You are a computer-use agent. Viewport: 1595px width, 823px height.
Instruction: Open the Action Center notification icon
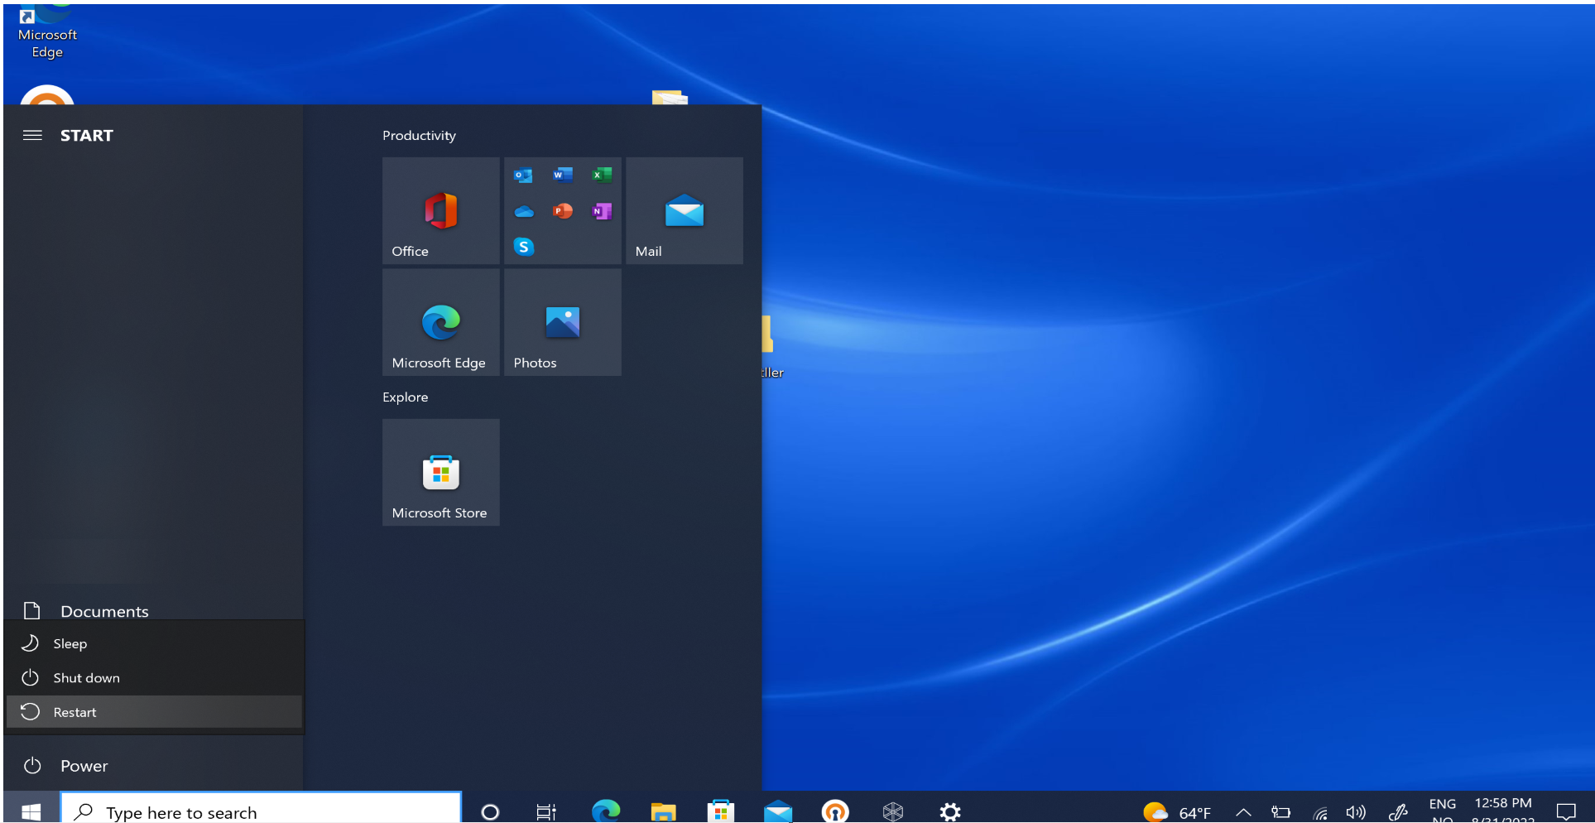pos(1566,811)
